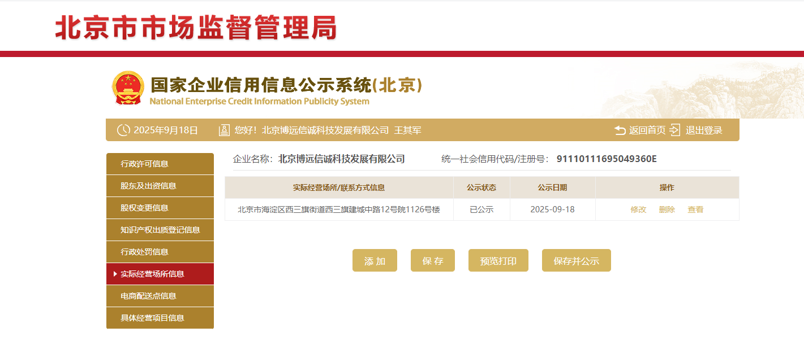Viewport: 804px width, 358px height.
Task: Select 实际经营场所信息 sidebar item
Action: pos(160,274)
